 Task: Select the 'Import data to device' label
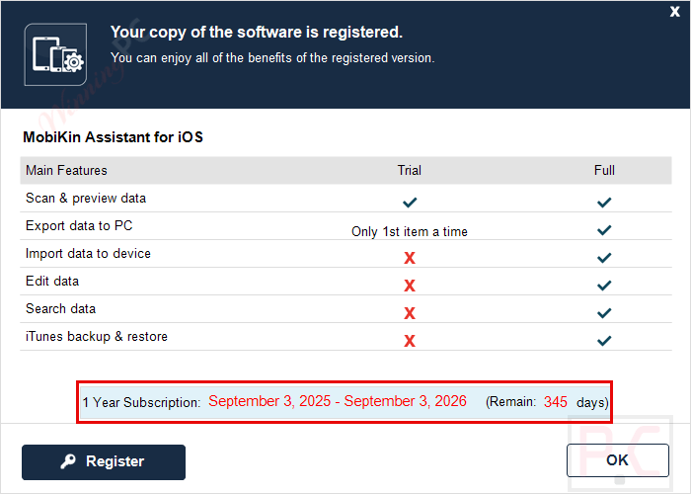pos(88,253)
